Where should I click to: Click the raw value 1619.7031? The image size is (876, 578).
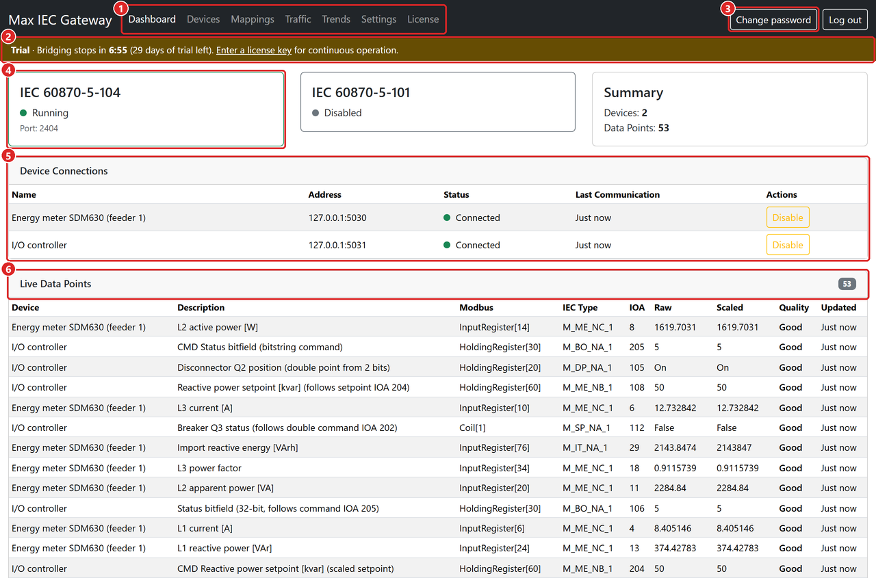pyautogui.click(x=675, y=327)
